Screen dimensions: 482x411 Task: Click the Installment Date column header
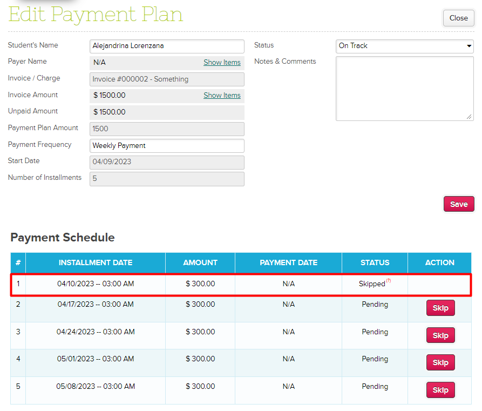tap(96, 263)
